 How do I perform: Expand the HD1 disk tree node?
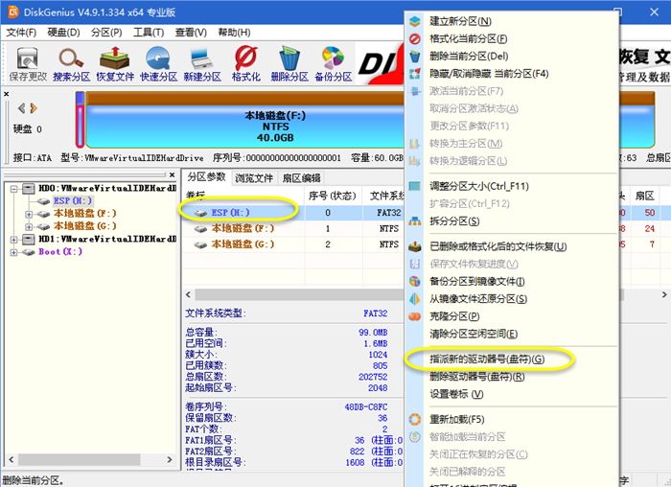tap(13, 240)
